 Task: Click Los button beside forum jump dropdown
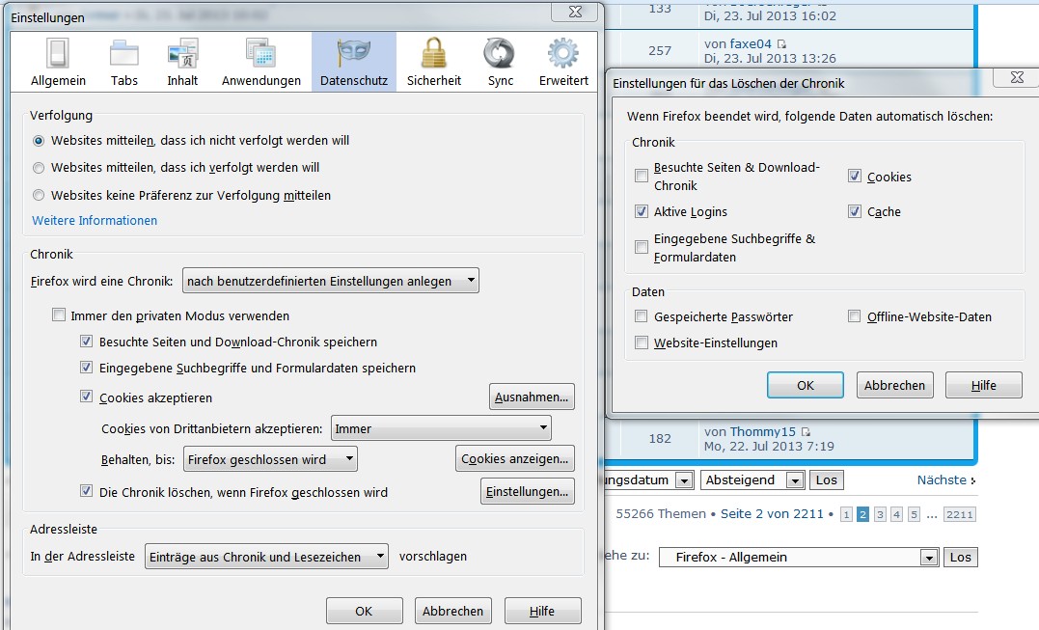click(960, 557)
